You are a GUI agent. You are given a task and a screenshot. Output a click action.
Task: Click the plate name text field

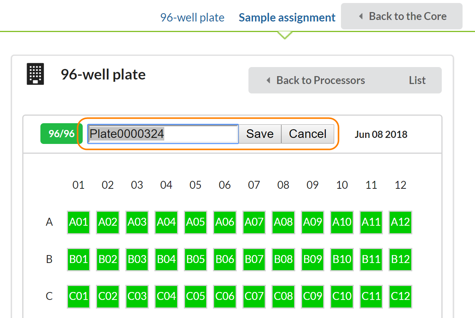[163, 134]
